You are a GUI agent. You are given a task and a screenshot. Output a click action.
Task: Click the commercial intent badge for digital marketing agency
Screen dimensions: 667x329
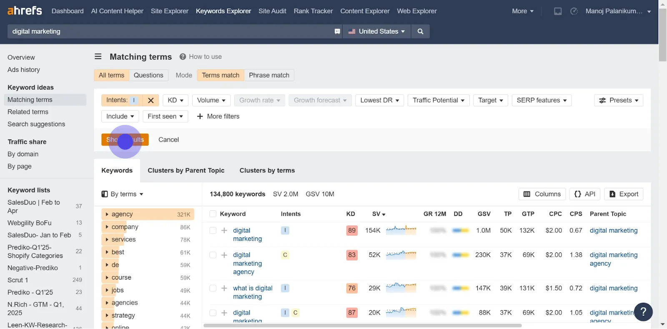click(x=285, y=255)
